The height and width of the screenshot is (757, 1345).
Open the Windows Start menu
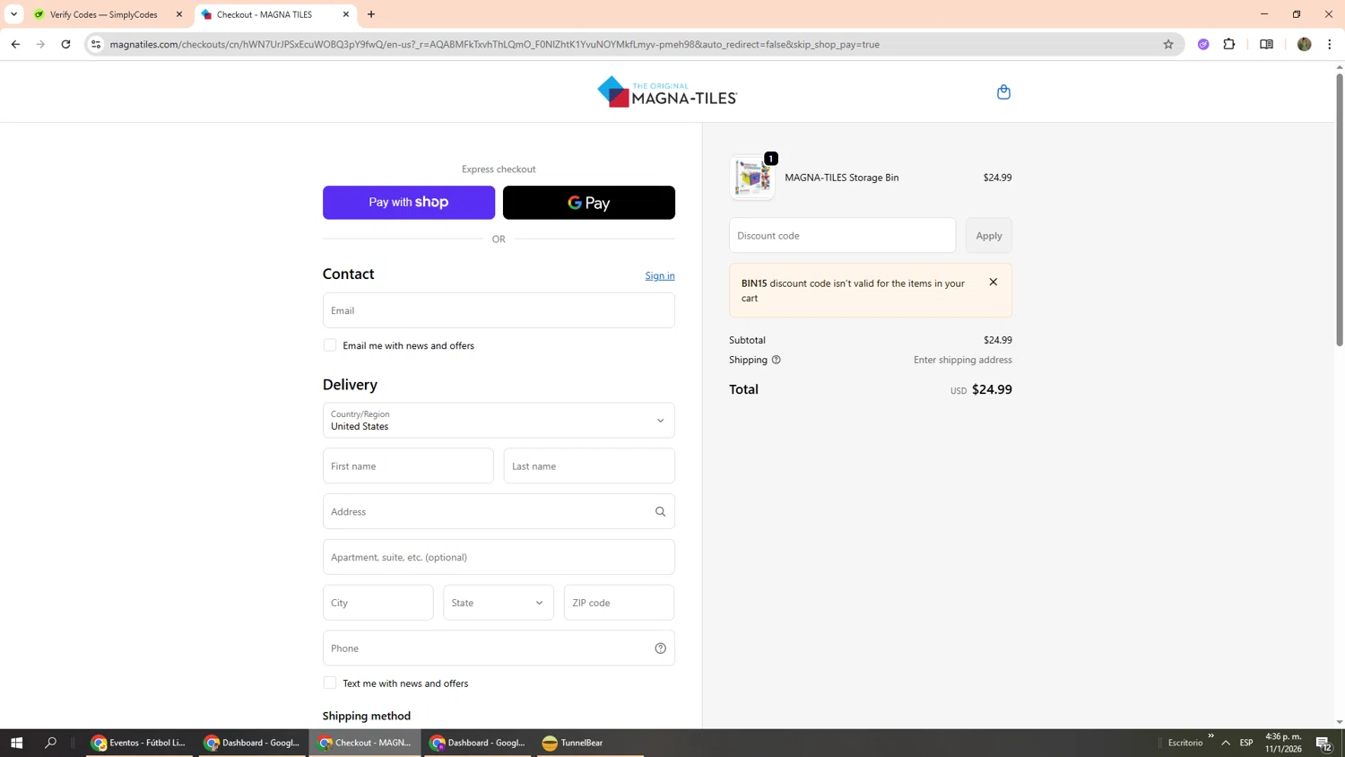pos(16,743)
